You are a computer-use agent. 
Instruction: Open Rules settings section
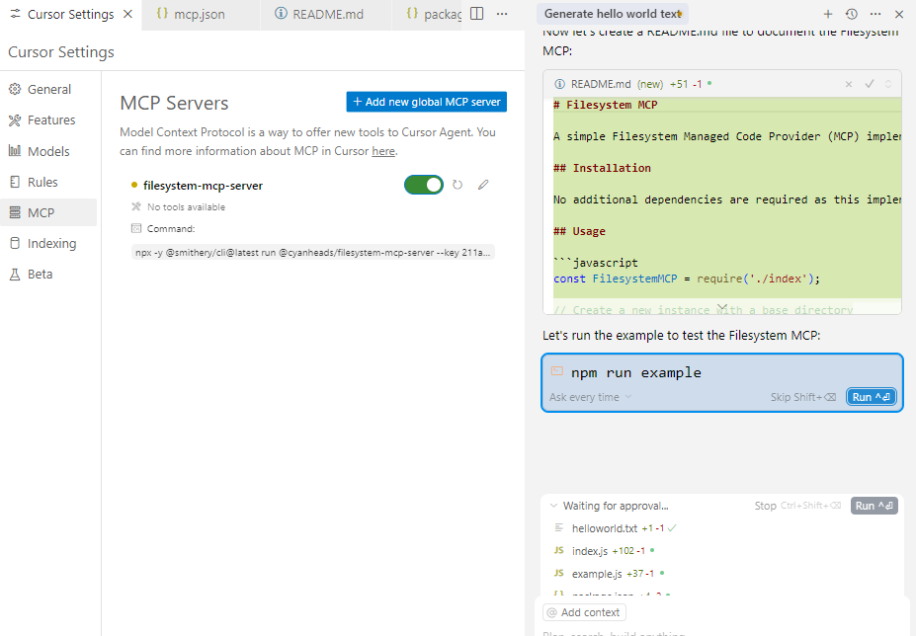click(x=48, y=183)
